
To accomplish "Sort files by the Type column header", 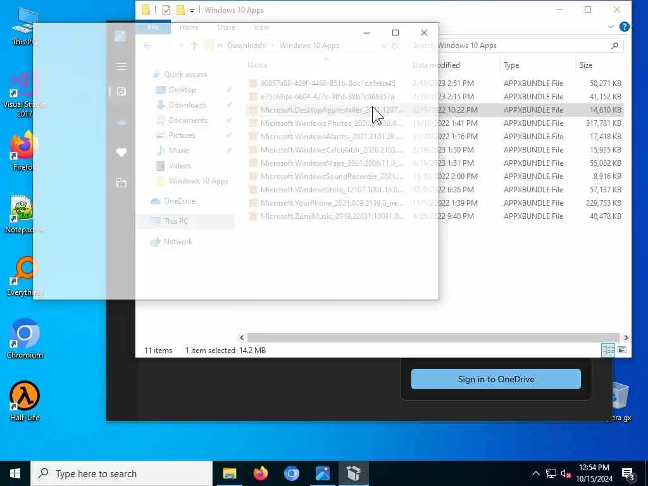I will click(x=511, y=65).
